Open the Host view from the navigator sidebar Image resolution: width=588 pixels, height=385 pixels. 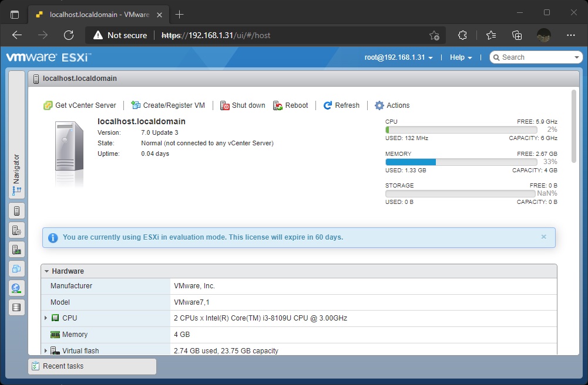[x=16, y=211]
